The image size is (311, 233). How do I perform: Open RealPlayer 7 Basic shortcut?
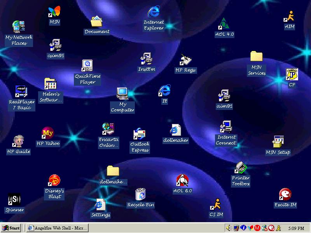coord(21,92)
